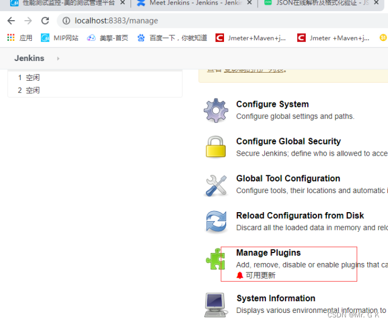This screenshot has height=323, width=388.
Task: Open the MIP网站 bookmark
Action: [60, 38]
